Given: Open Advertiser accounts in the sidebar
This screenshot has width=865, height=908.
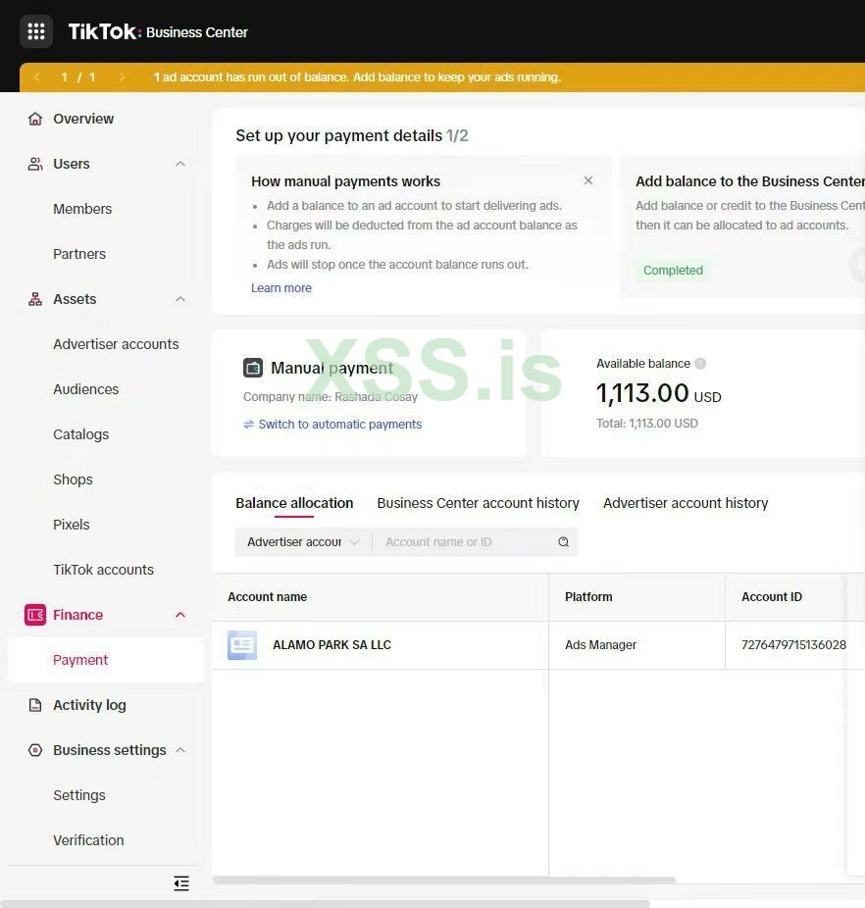Looking at the screenshot, I should coord(116,344).
